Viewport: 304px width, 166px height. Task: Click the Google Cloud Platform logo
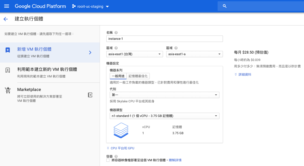[x=40, y=6]
